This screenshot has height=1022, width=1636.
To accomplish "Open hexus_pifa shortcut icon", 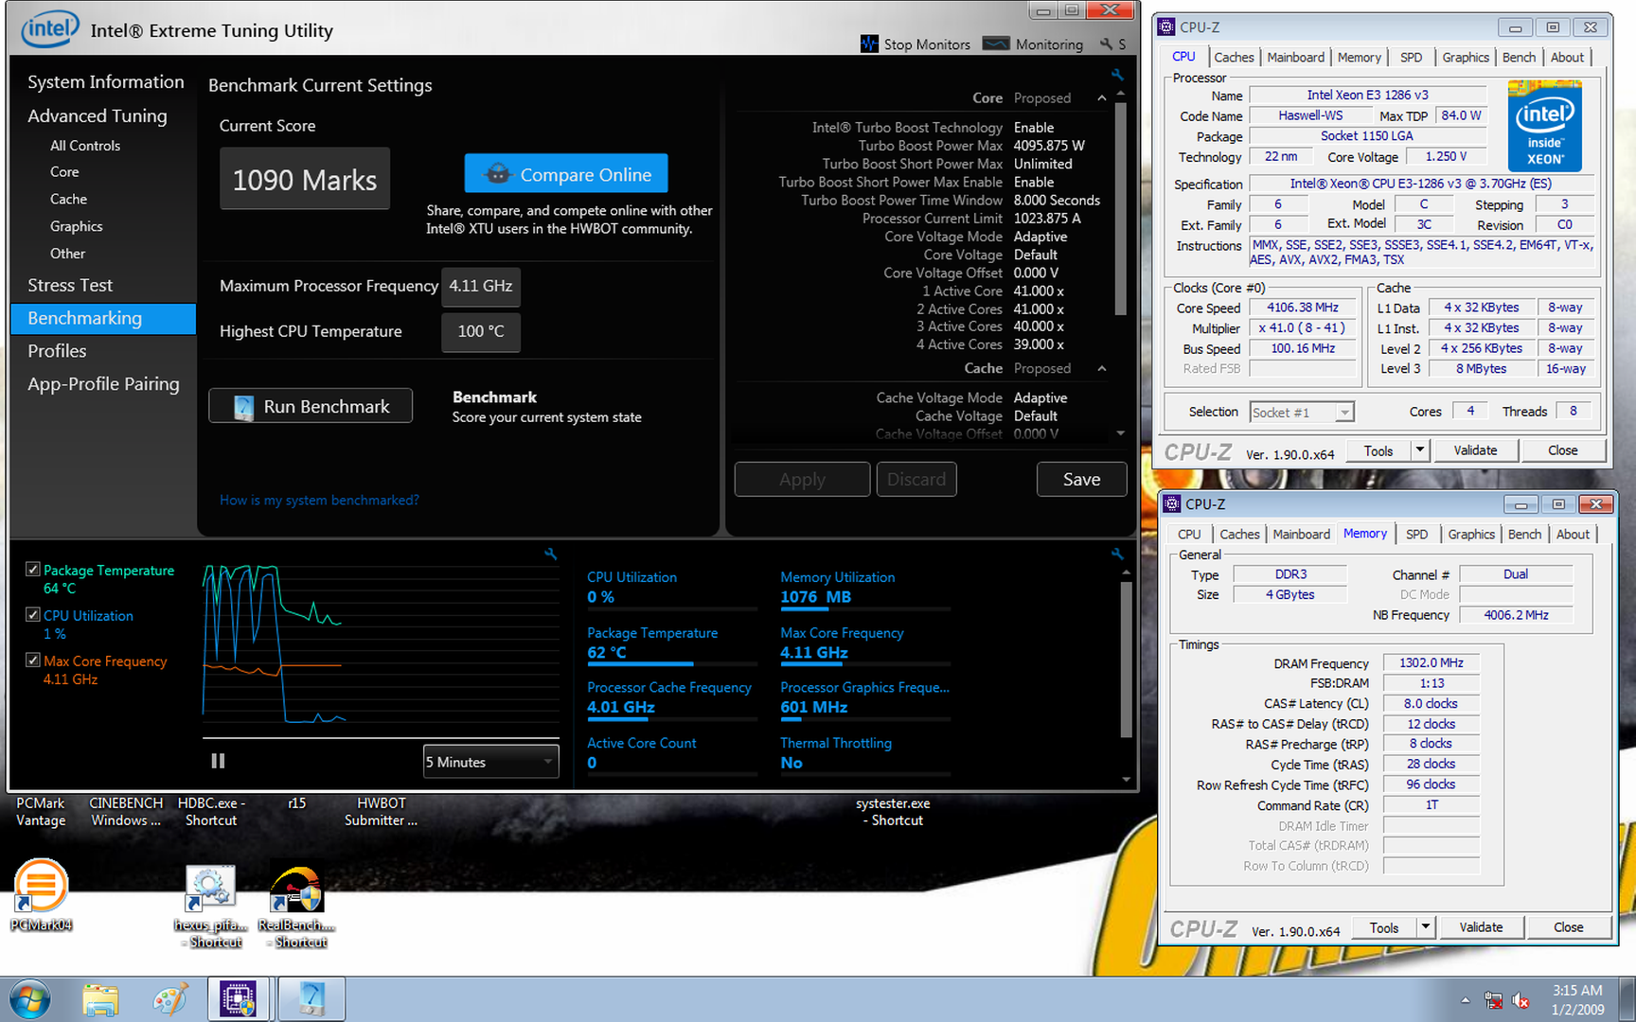I will coord(211,905).
